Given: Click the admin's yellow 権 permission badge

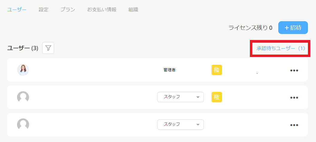Looking at the screenshot, I should point(217,70).
